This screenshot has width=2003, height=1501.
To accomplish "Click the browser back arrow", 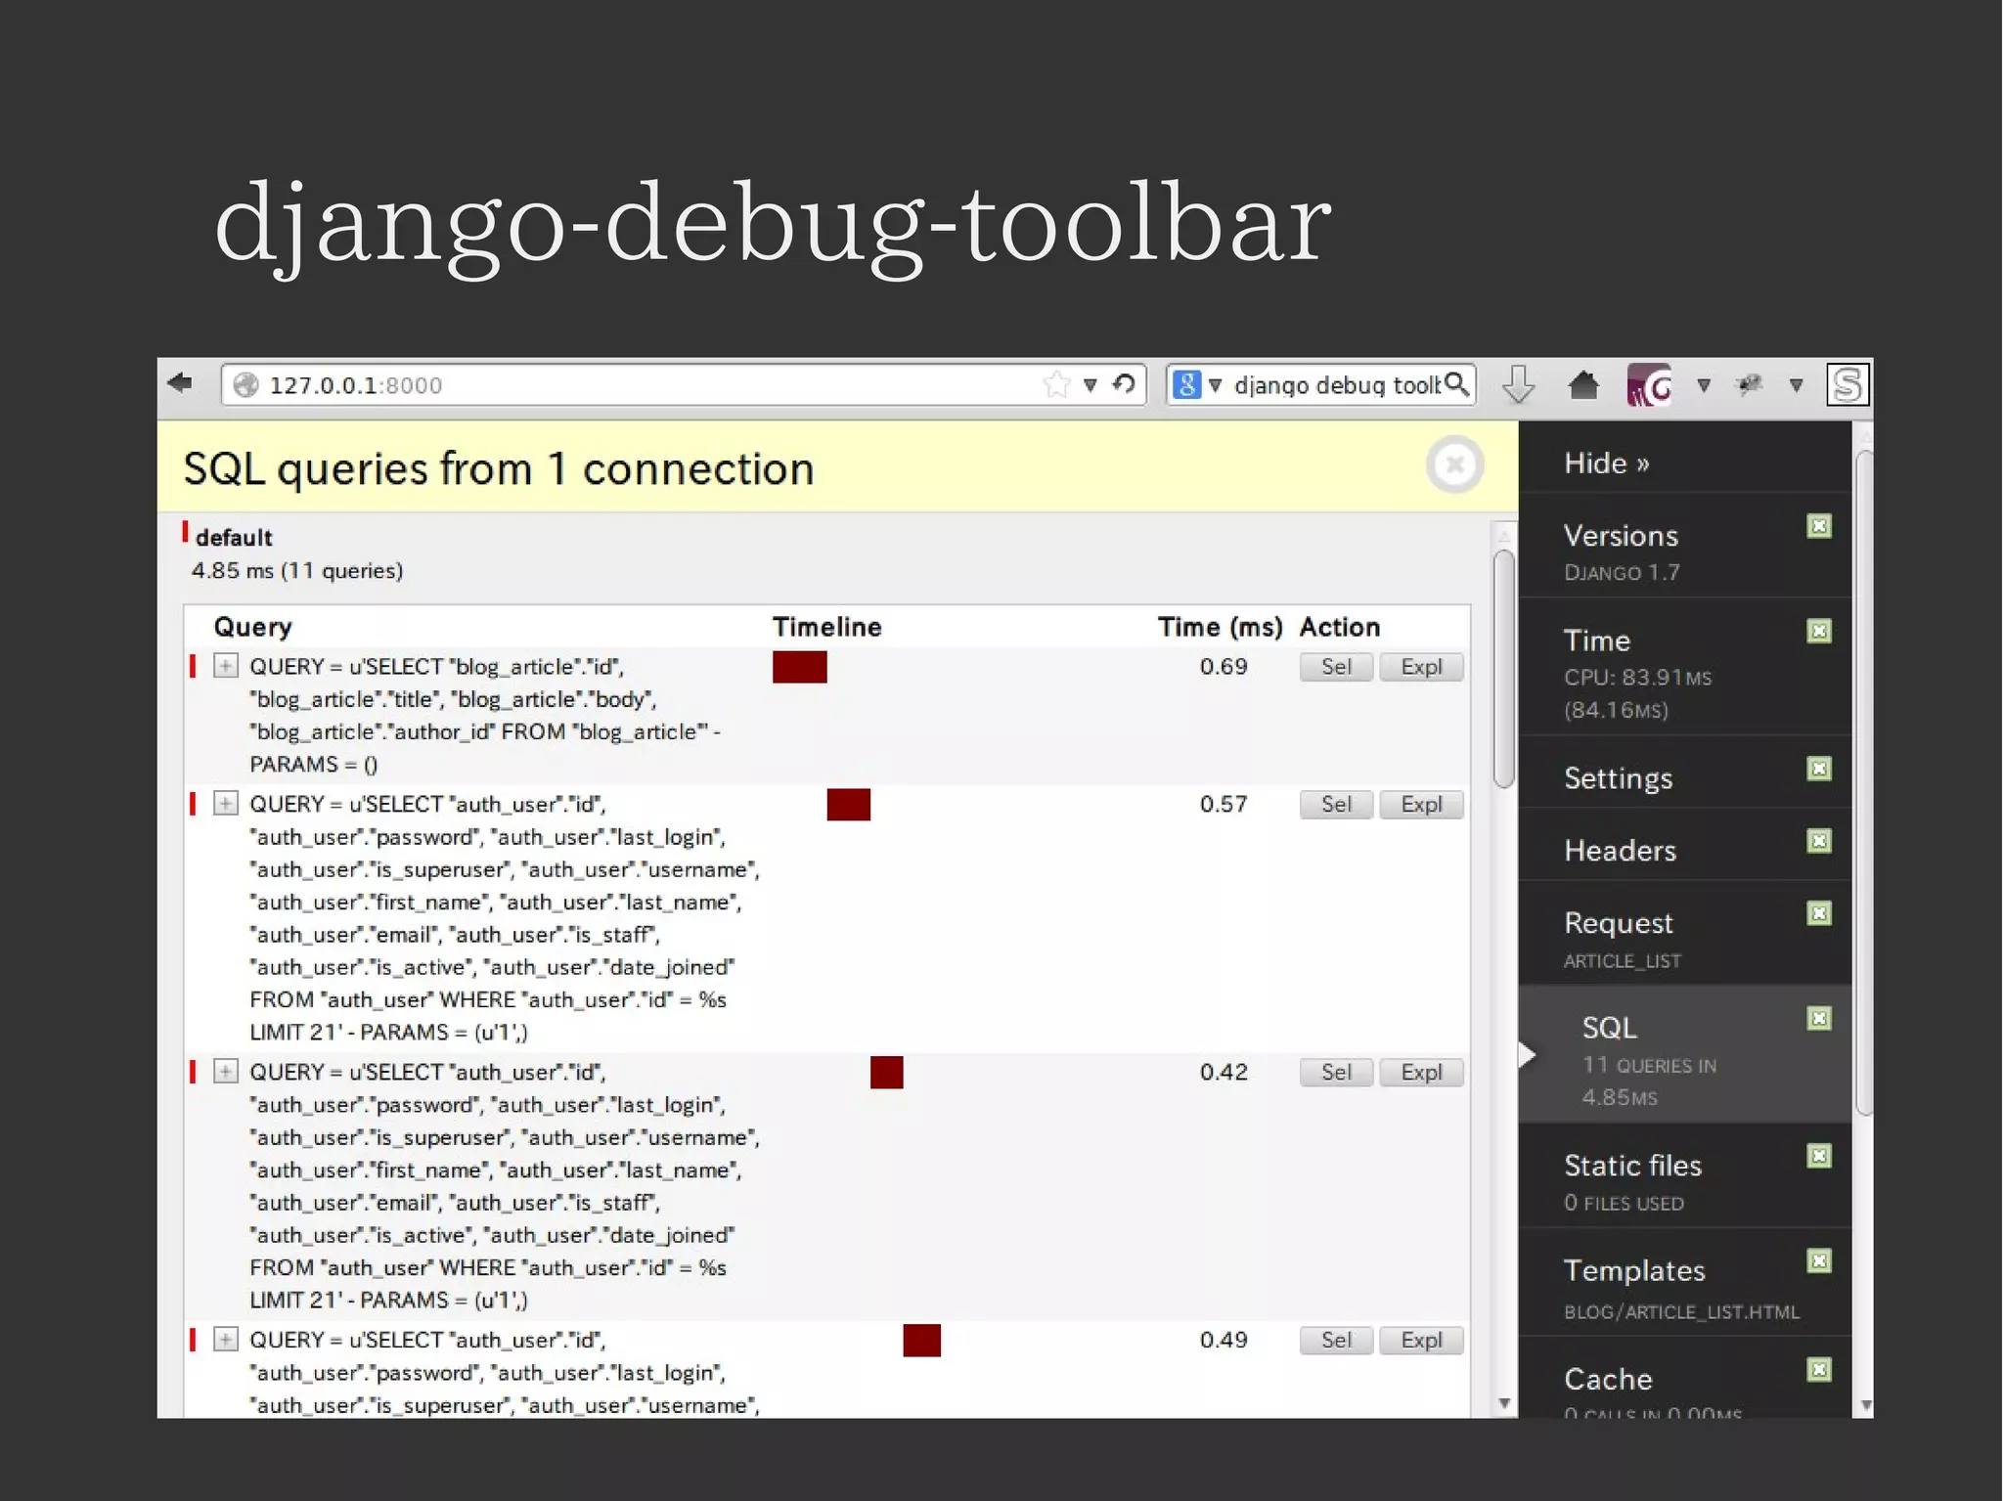I will (x=180, y=382).
